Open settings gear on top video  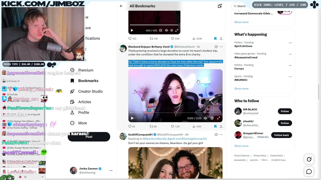pyautogui.click(x=172, y=30)
